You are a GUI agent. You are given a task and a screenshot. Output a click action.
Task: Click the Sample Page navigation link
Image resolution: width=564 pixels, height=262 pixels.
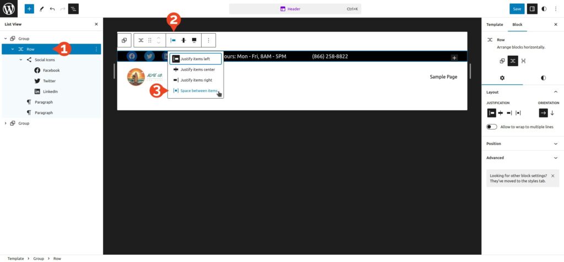coord(443,77)
